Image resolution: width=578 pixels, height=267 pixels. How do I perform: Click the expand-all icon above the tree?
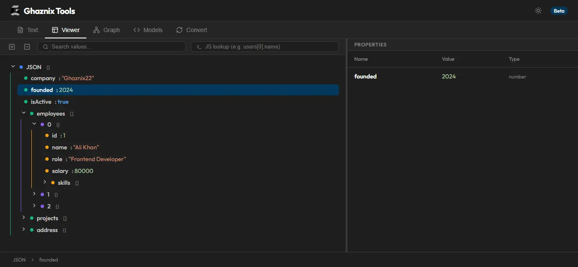(11, 47)
